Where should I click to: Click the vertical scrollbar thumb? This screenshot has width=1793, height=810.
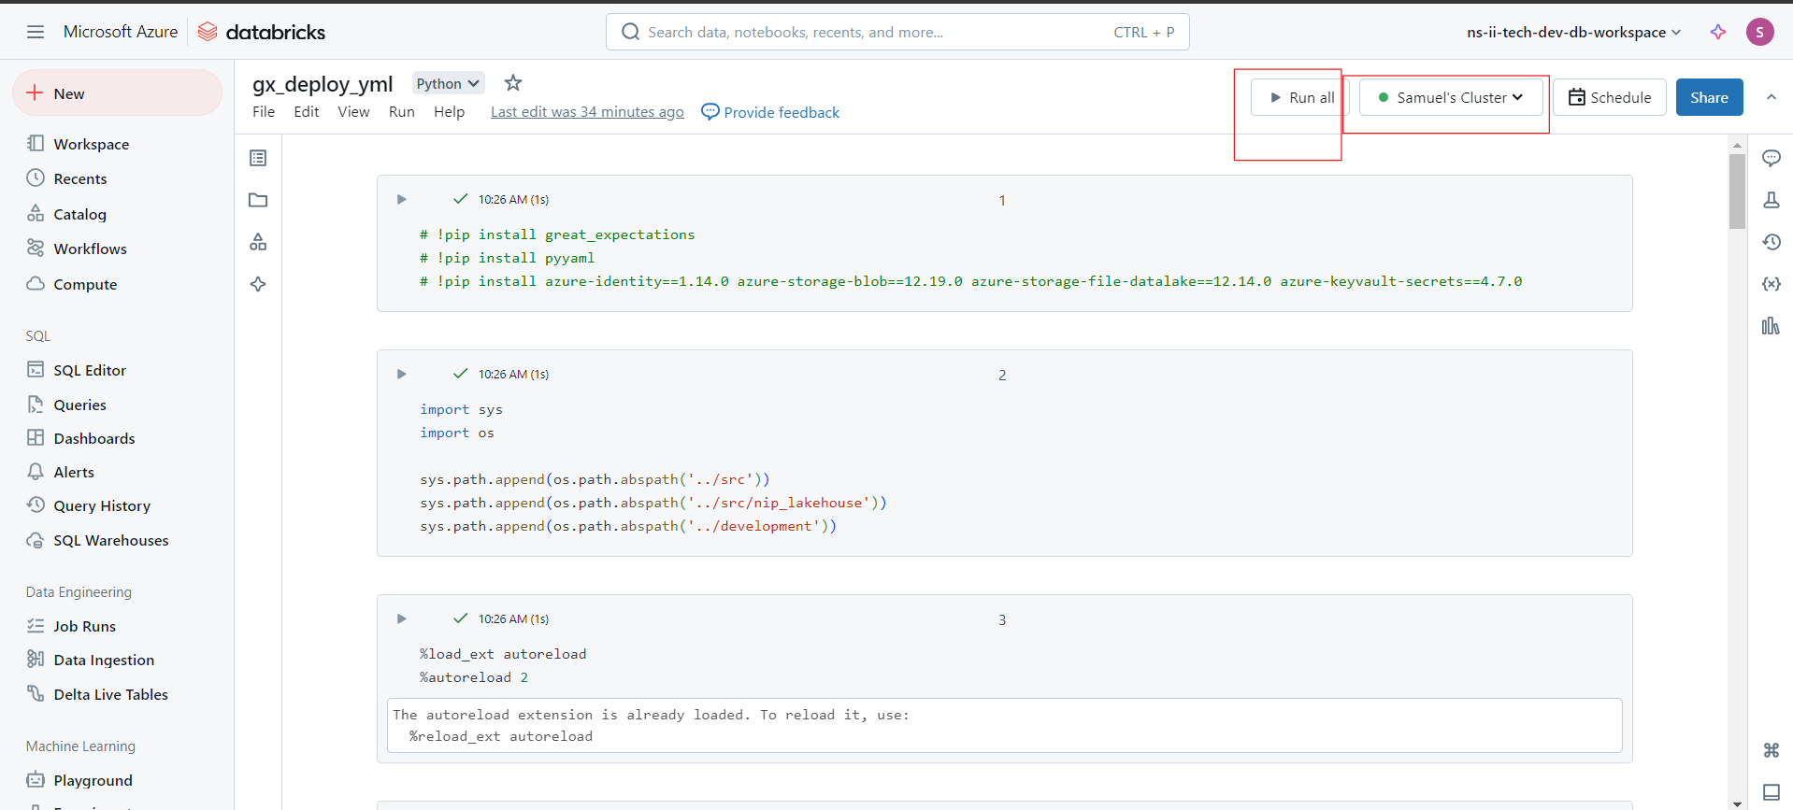[1737, 192]
